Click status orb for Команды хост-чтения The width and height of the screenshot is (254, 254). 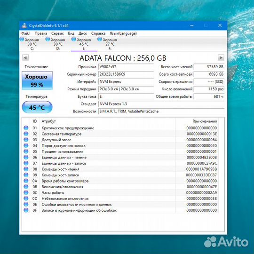pos(26,169)
